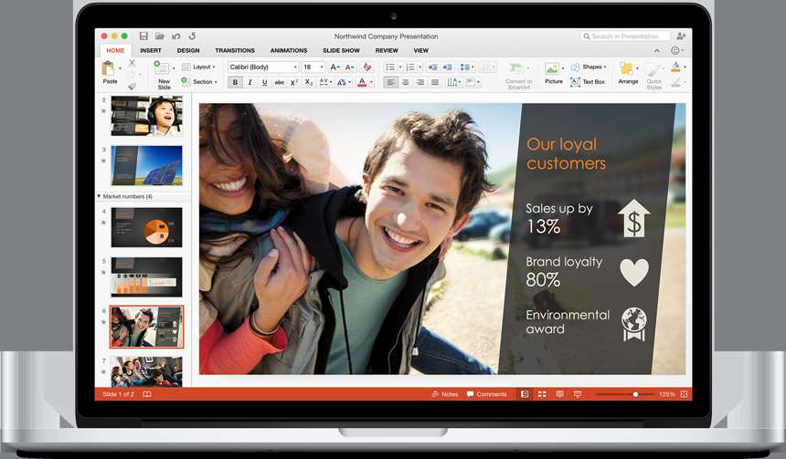Viewport: 786px width, 459px height.
Task: Open the Layout dropdown
Action: 198,68
